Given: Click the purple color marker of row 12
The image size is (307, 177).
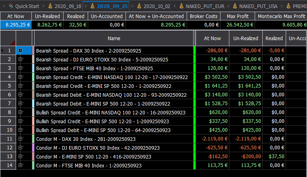Looking at the screenshot, I should (x=33, y=148).
